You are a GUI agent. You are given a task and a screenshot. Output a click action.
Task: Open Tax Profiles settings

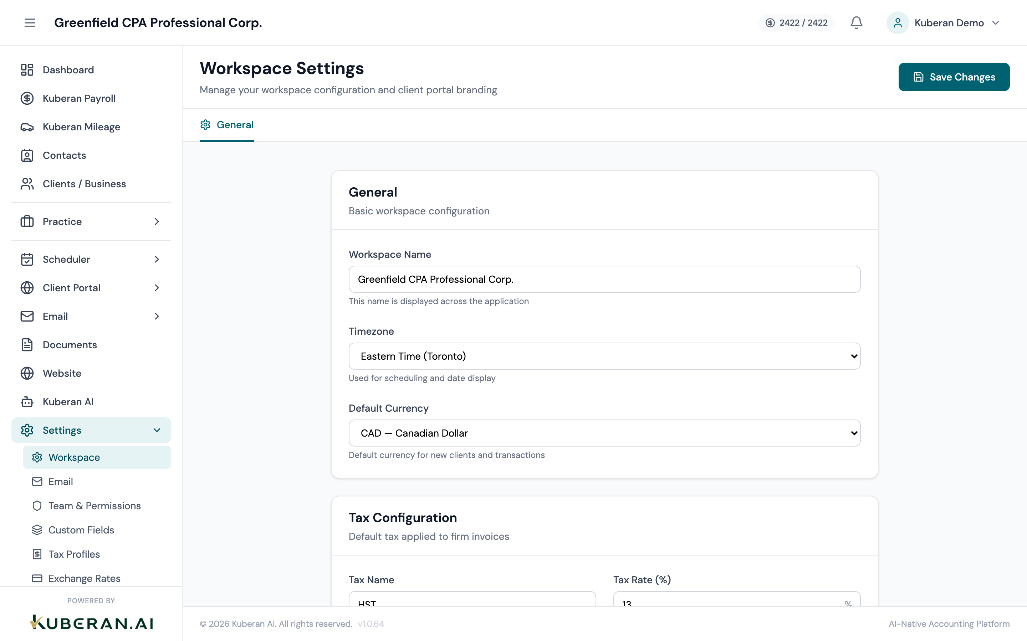click(x=97, y=554)
